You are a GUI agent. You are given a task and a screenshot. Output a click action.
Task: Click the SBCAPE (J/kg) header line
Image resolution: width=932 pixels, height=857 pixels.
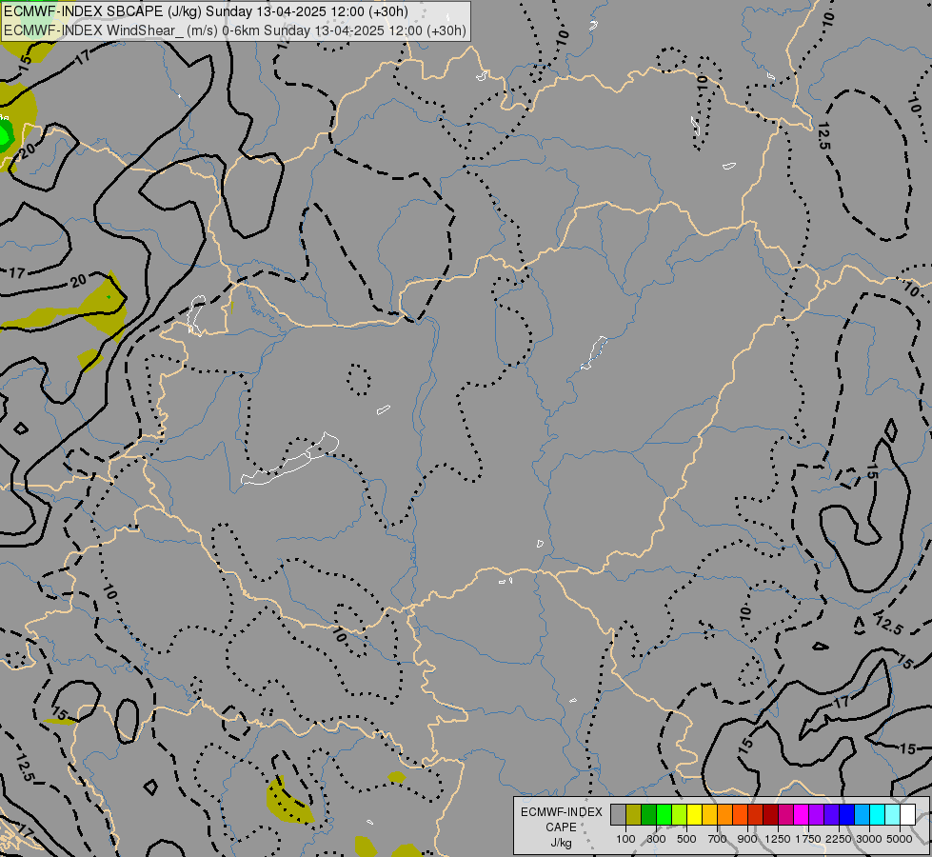point(207,11)
